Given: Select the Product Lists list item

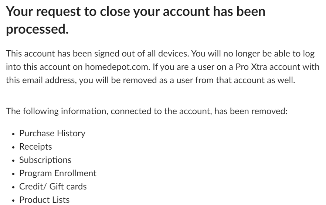Looking at the screenshot, I should point(44,200).
